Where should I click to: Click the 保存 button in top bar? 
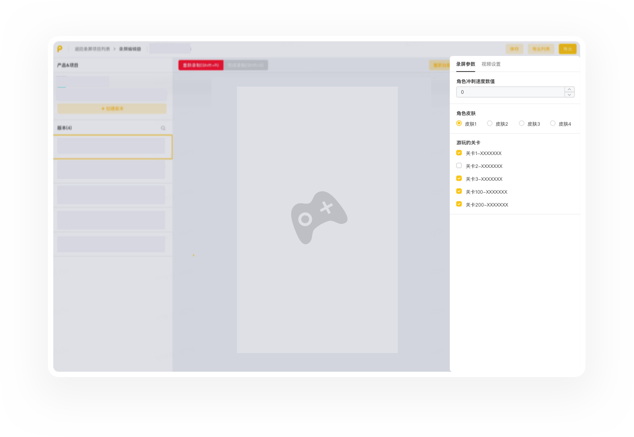pos(514,49)
